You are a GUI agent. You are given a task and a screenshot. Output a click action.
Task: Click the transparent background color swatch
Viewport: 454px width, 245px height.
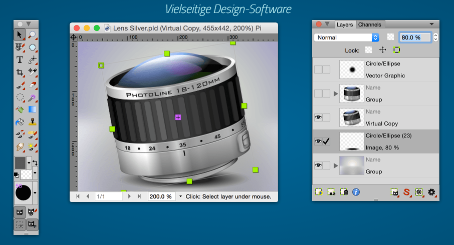[27, 174]
